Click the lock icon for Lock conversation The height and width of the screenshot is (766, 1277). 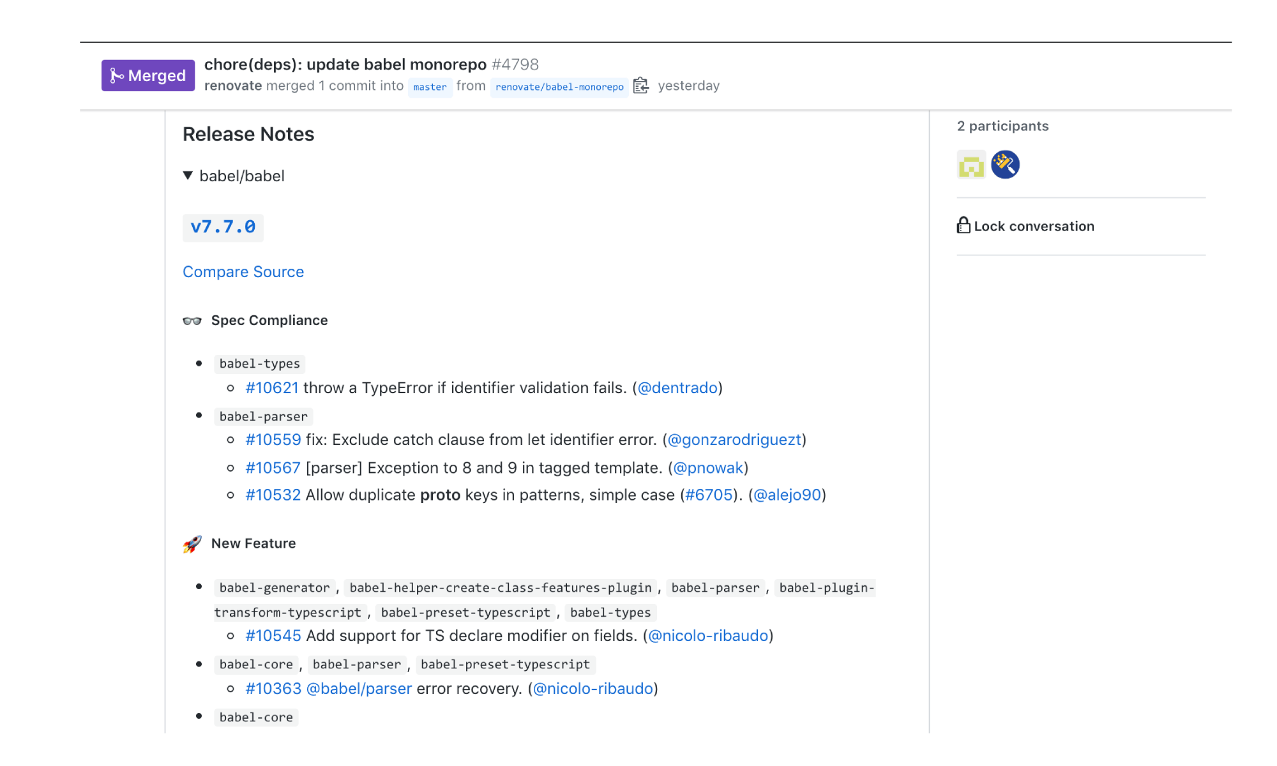click(x=963, y=225)
